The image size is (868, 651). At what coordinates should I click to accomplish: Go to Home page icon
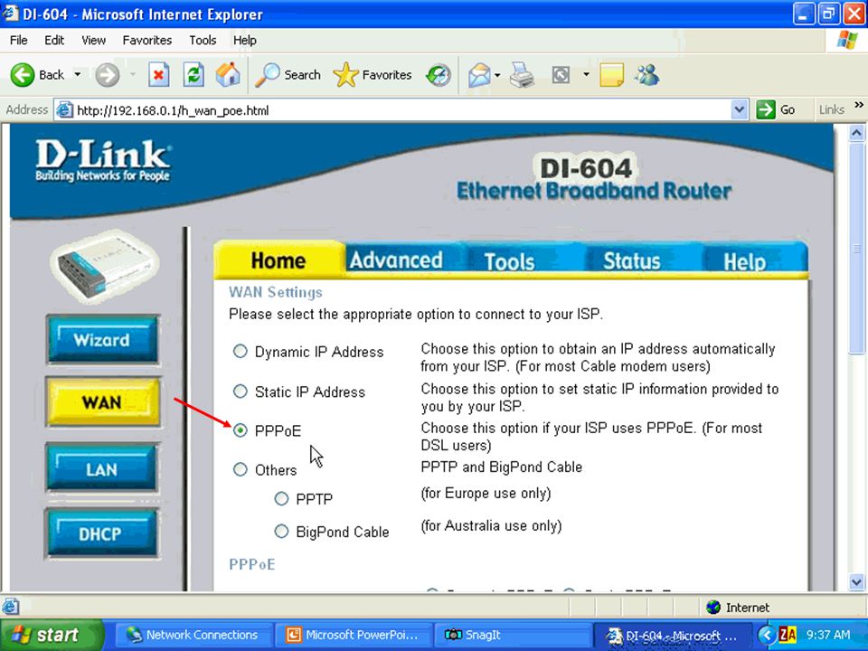coord(228,75)
